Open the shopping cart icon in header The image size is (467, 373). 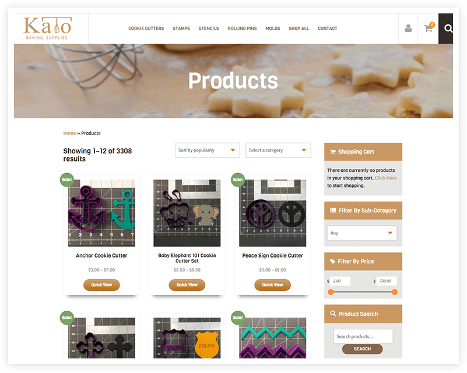[x=429, y=28]
